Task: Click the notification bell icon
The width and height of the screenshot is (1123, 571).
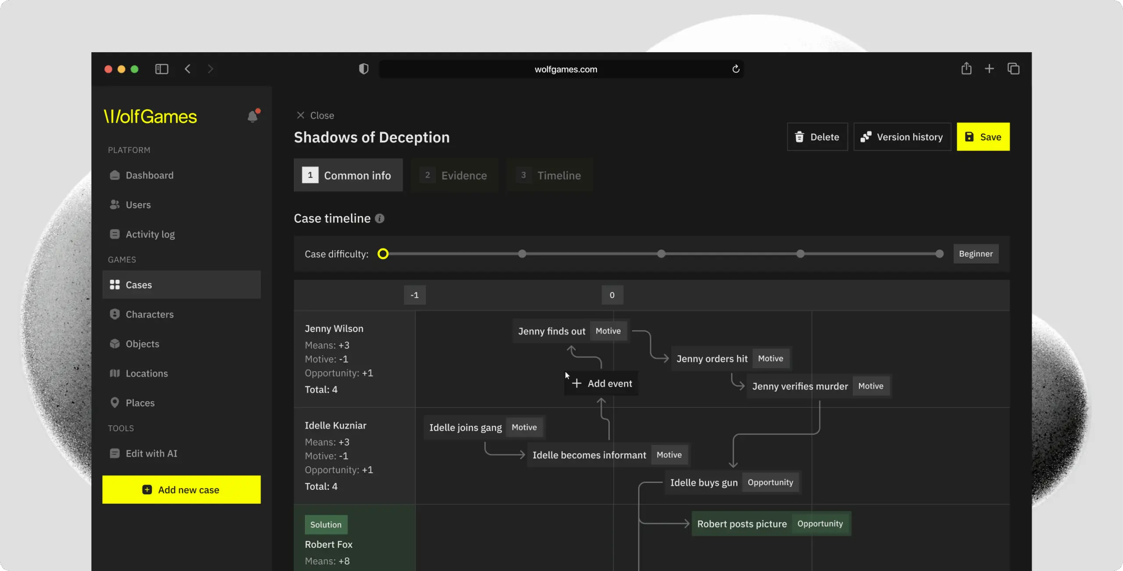Action: point(253,116)
